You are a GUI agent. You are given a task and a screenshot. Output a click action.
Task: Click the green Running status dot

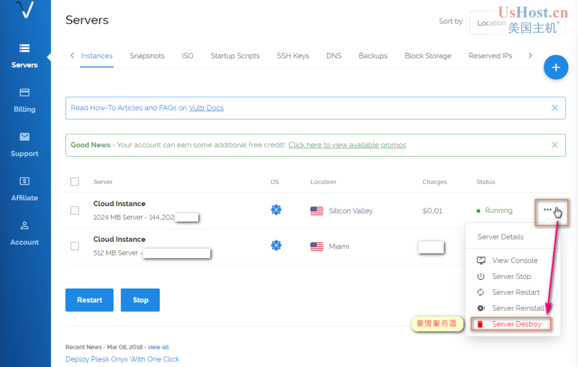click(479, 211)
